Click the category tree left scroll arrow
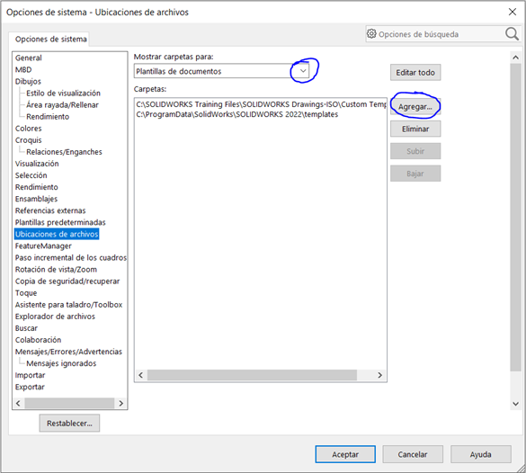This screenshot has height=473, width=526. [x=19, y=403]
